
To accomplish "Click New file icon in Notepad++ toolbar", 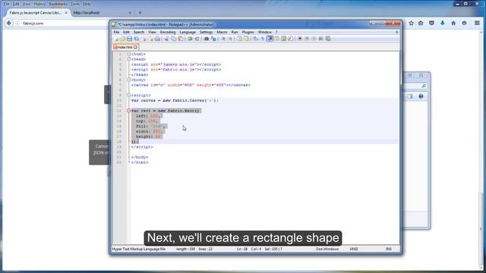I will coord(117,39).
